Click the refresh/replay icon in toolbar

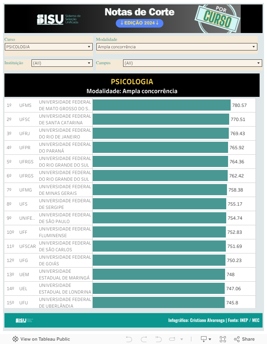point(172,339)
